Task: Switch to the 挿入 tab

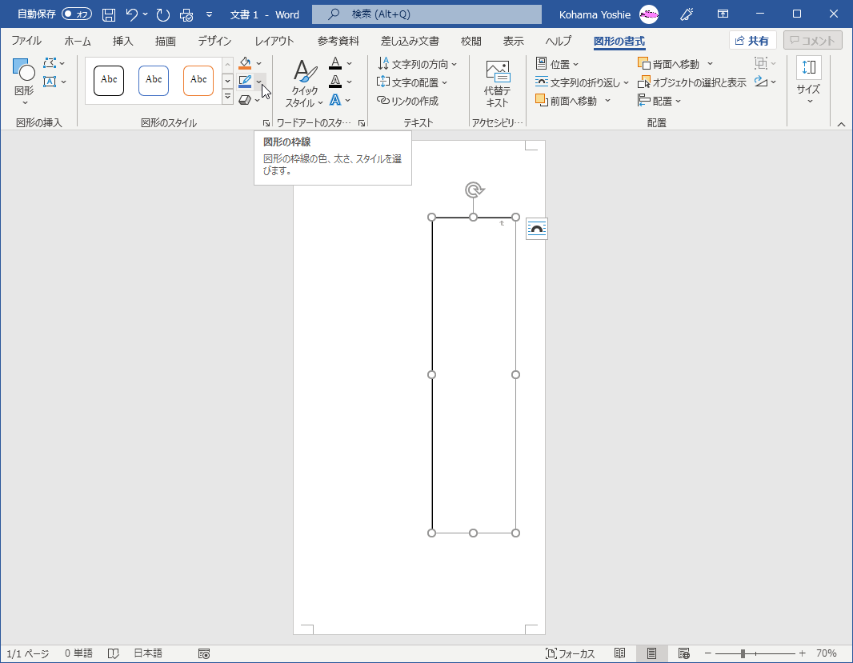Action: point(123,42)
